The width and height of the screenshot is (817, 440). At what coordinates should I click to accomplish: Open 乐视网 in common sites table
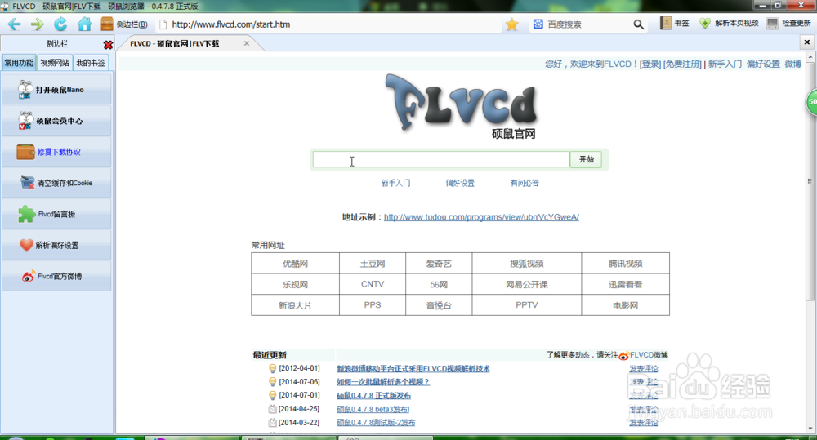(x=296, y=284)
